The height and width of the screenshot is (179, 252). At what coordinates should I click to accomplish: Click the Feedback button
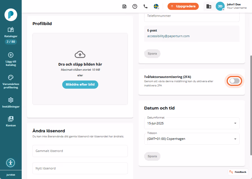(x=238, y=172)
